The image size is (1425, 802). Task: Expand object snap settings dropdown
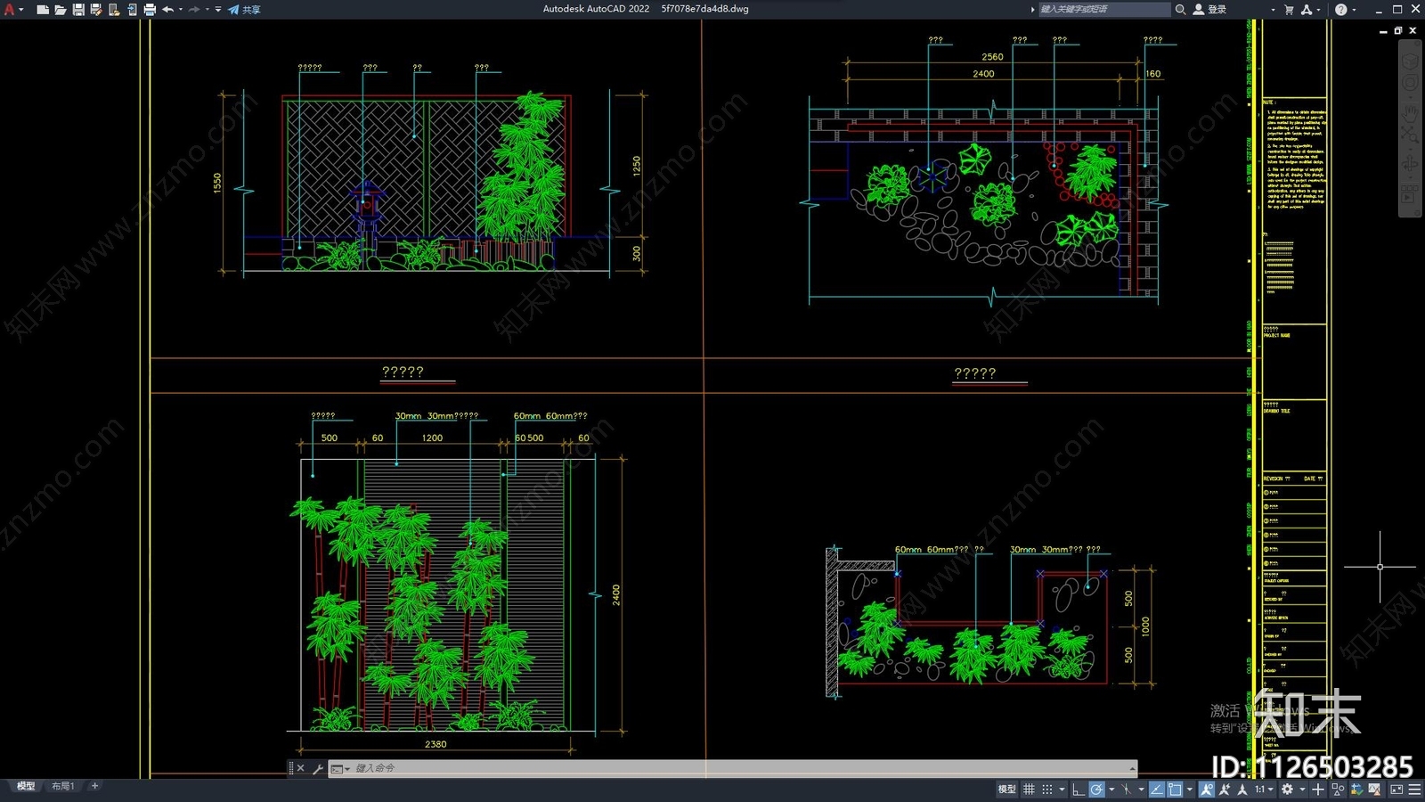point(1190,790)
